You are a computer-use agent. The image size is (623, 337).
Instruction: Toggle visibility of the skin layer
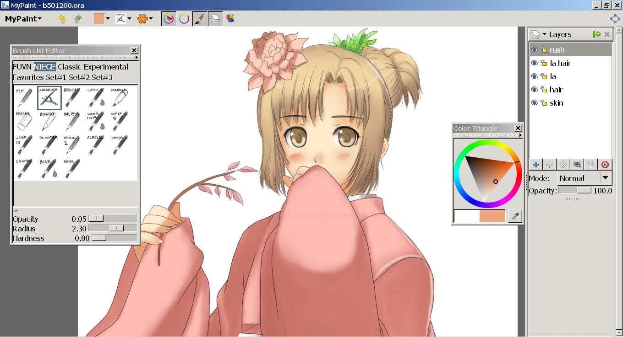point(534,103)
